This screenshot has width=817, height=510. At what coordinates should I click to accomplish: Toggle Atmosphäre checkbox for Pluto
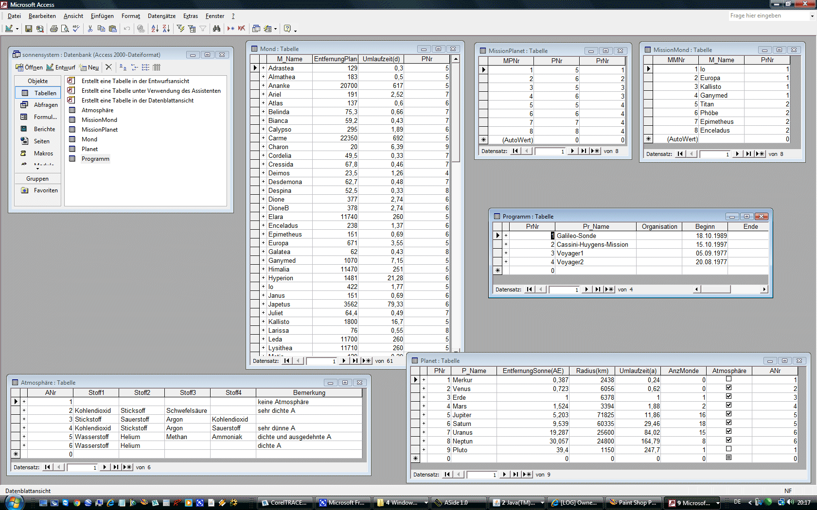coord(728,449)
